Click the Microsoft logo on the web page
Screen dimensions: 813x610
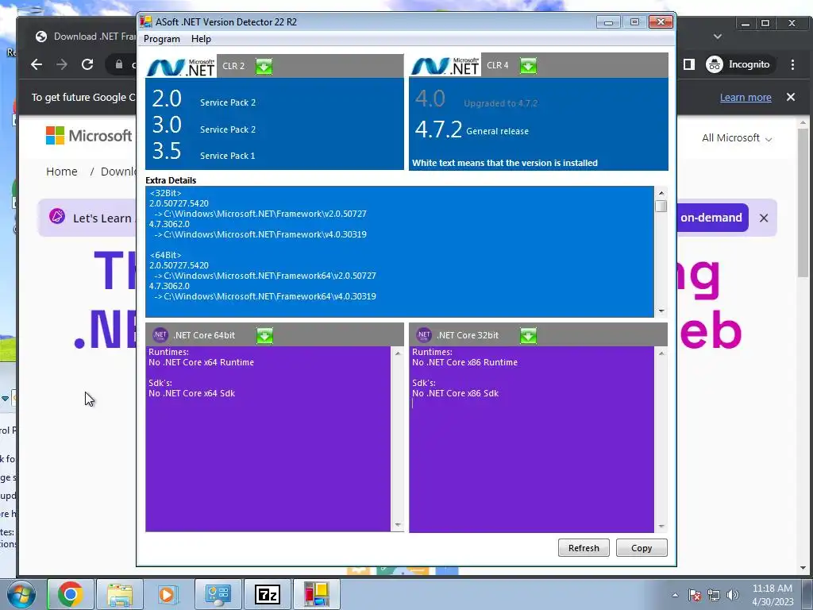(89, 135)
